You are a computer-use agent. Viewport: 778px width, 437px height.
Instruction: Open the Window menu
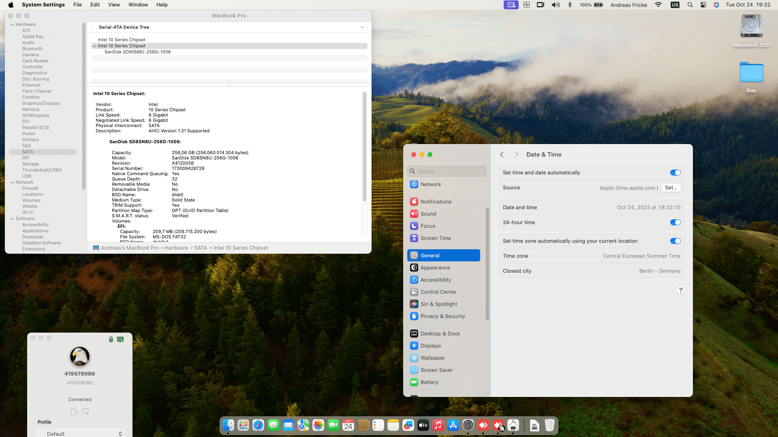[x=138, y=5]
